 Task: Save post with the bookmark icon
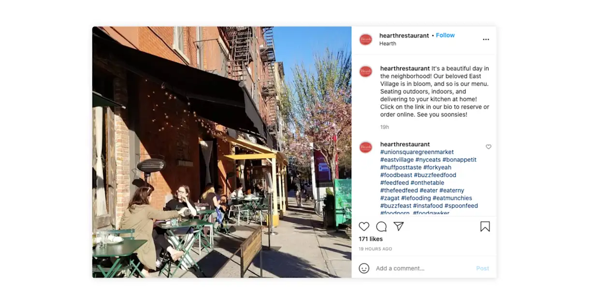[485, 226]
